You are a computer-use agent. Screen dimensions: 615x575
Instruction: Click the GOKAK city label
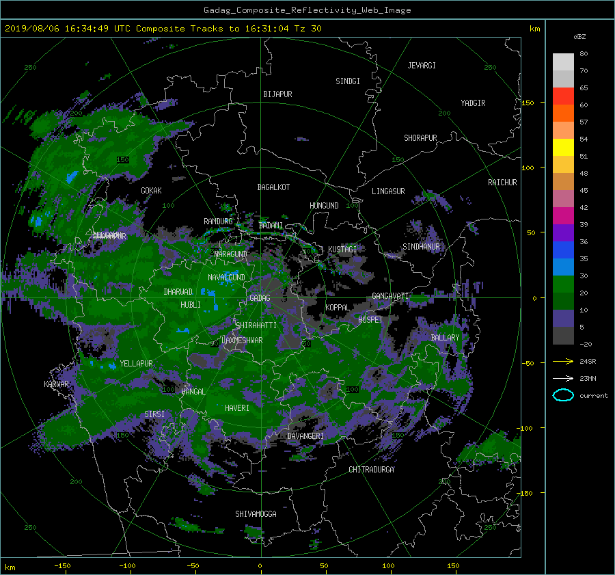[151, 190]
